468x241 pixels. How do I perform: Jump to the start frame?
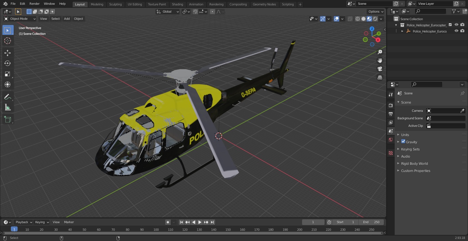coord(182,222)
